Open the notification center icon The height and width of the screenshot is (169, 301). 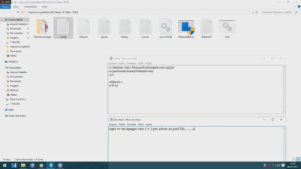pos(283,165)
